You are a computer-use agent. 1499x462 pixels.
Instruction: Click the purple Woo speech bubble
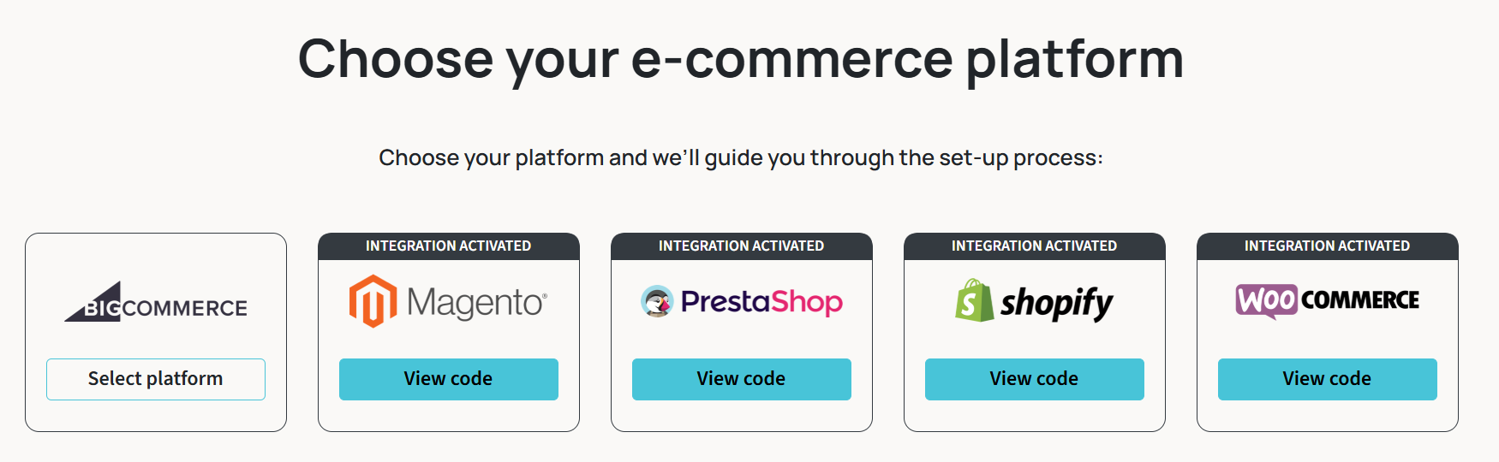(x=1266, y=301)
